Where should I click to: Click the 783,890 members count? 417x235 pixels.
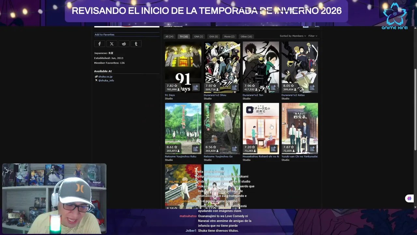tap(173, 89)
